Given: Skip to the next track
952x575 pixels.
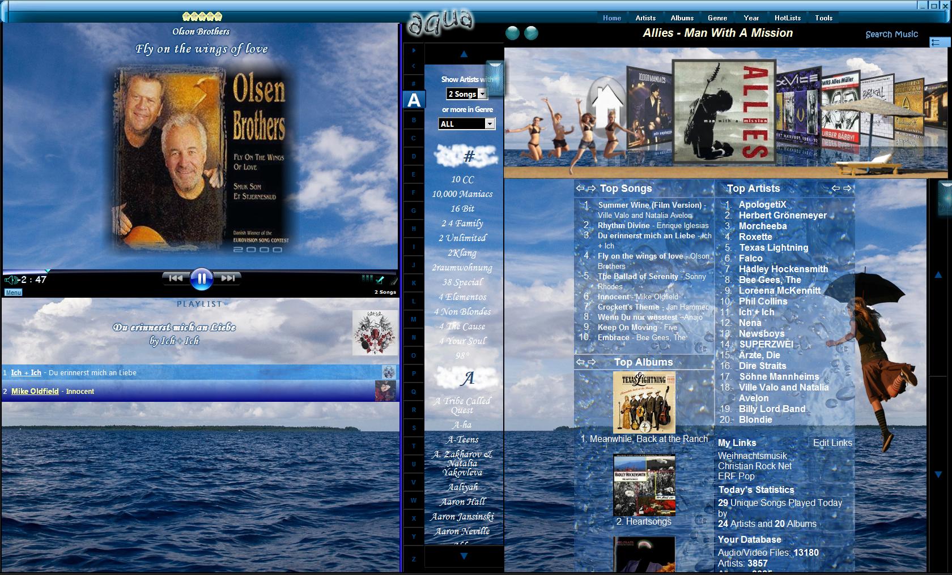Looking at the screenshot, I should [x=228, y=278].
